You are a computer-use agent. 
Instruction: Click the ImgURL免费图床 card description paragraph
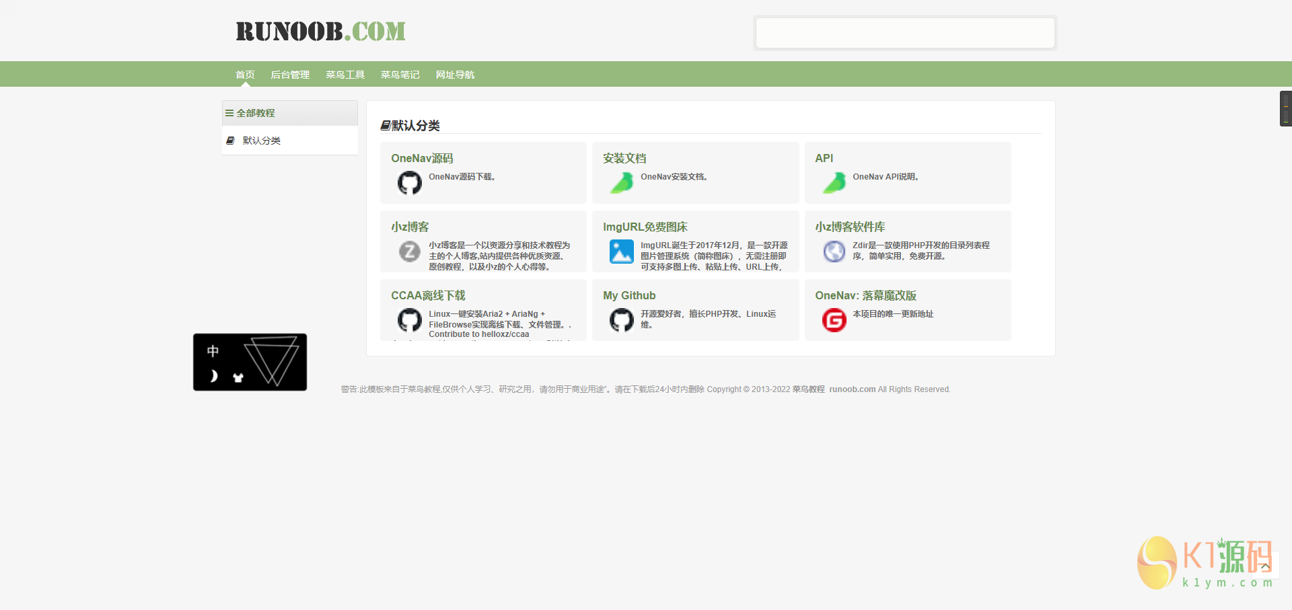tap(714, 256)
